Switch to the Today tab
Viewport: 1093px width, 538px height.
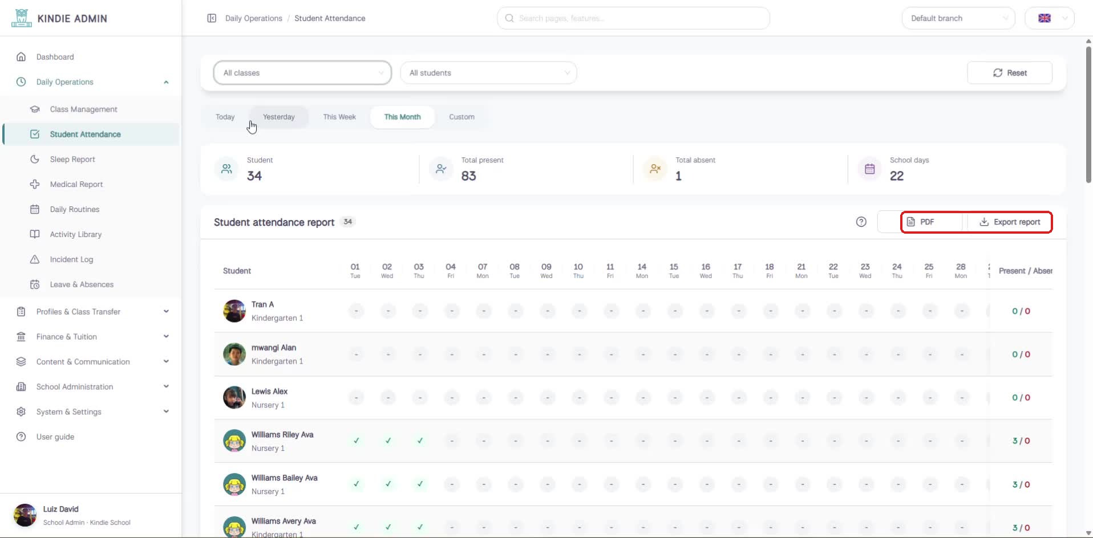click(225, 117)
